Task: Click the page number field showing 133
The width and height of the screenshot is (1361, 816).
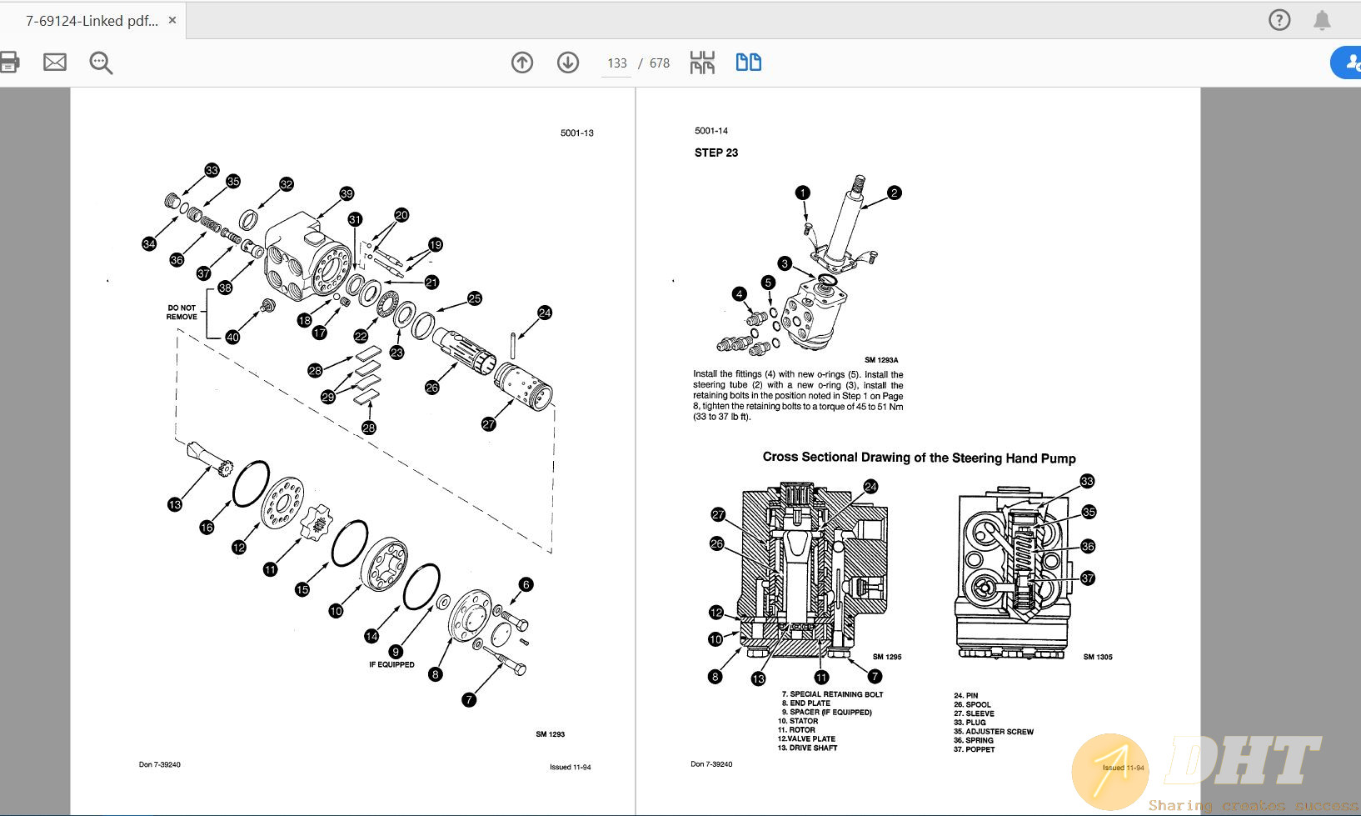Action: point(617,63)
